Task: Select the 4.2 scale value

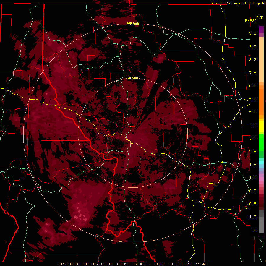Action: 253,125
